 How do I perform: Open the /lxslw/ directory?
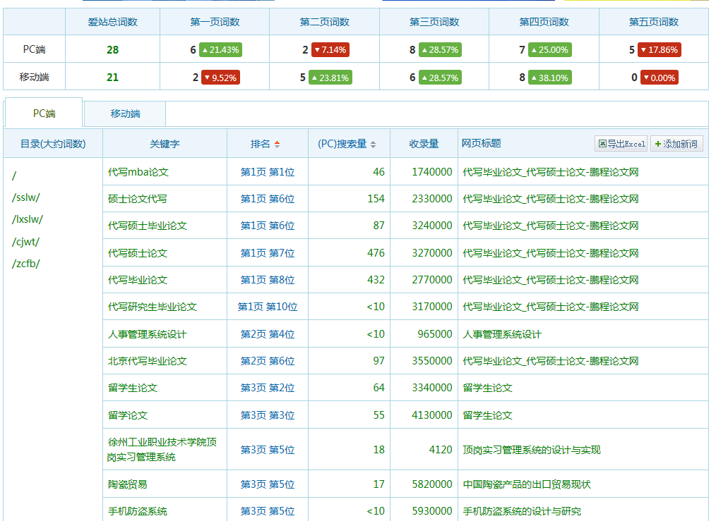[x=27, y=219]
